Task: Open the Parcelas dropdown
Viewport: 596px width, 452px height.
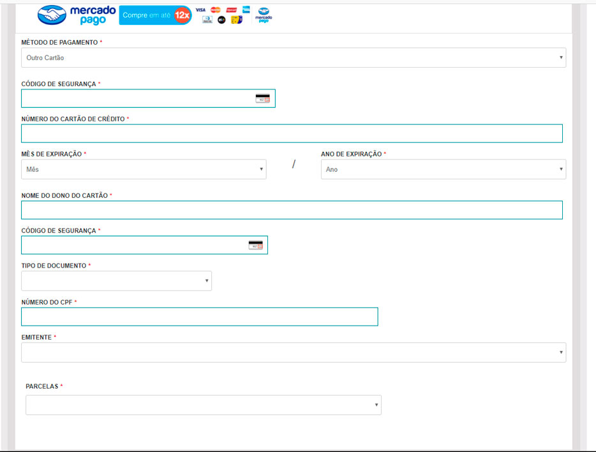Action: point(203,405)
